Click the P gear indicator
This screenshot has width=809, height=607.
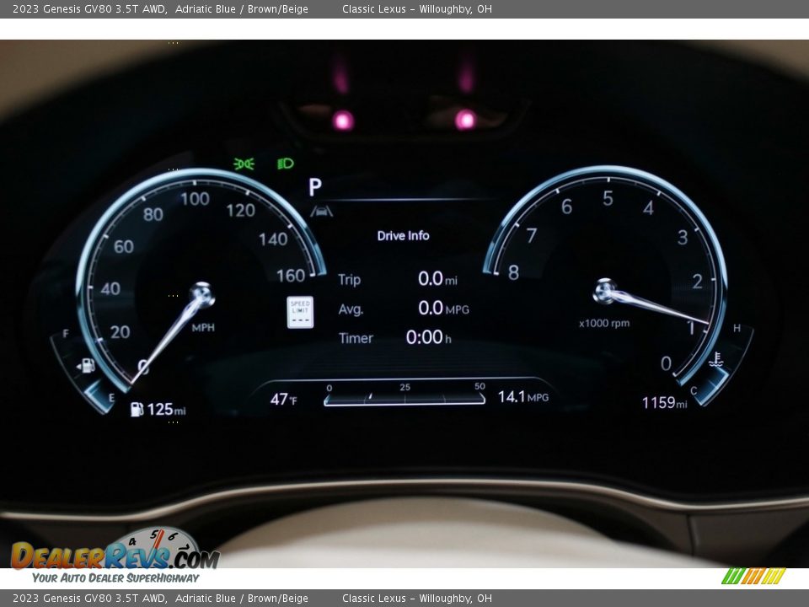coord(314,187)
